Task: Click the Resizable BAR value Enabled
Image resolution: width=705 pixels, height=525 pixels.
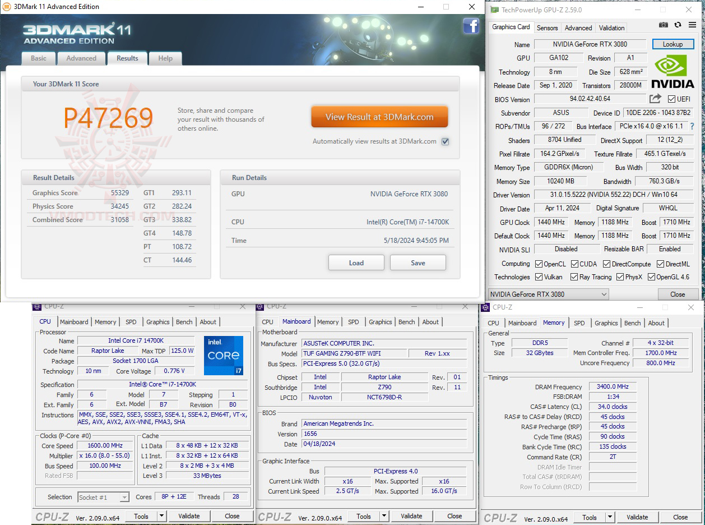Action: (670, 249)
